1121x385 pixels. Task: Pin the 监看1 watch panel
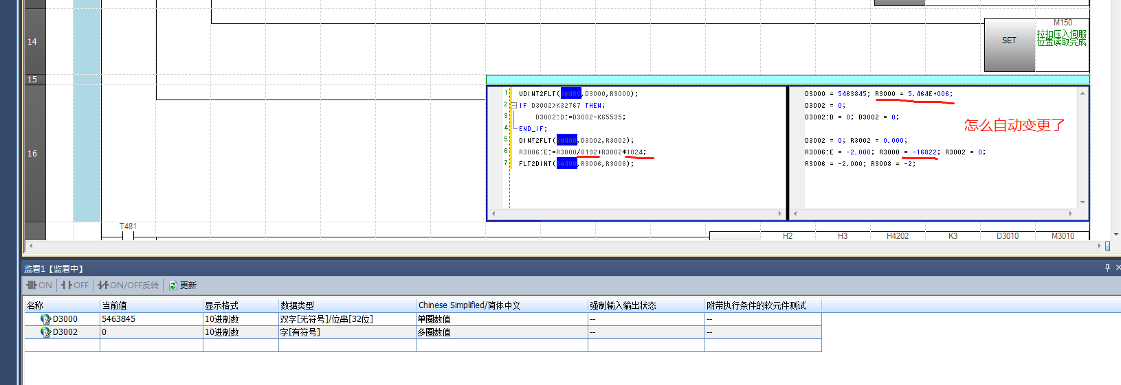click(x=1107, y=268)
